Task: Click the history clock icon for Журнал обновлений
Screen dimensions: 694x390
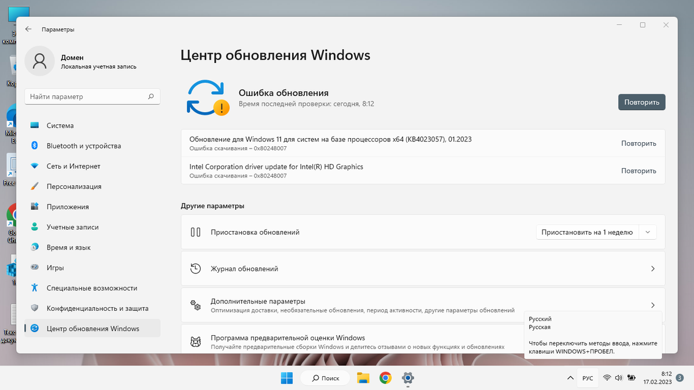Action: [x=195, y=269]
